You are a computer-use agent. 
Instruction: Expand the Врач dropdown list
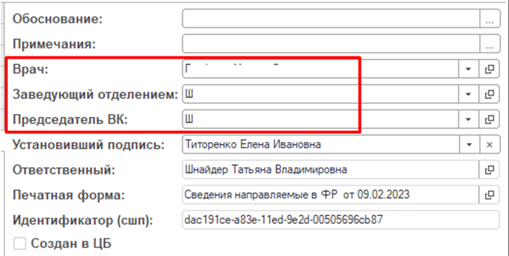click(468, 69)
